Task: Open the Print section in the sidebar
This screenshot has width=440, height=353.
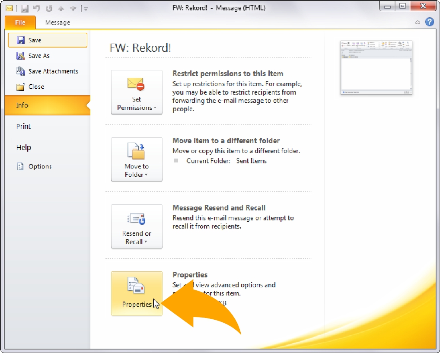Action: coord(48,126)
